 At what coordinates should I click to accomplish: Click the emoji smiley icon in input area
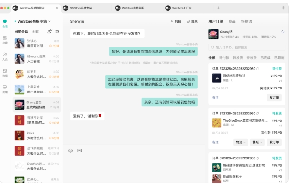(x=71, y=151)
